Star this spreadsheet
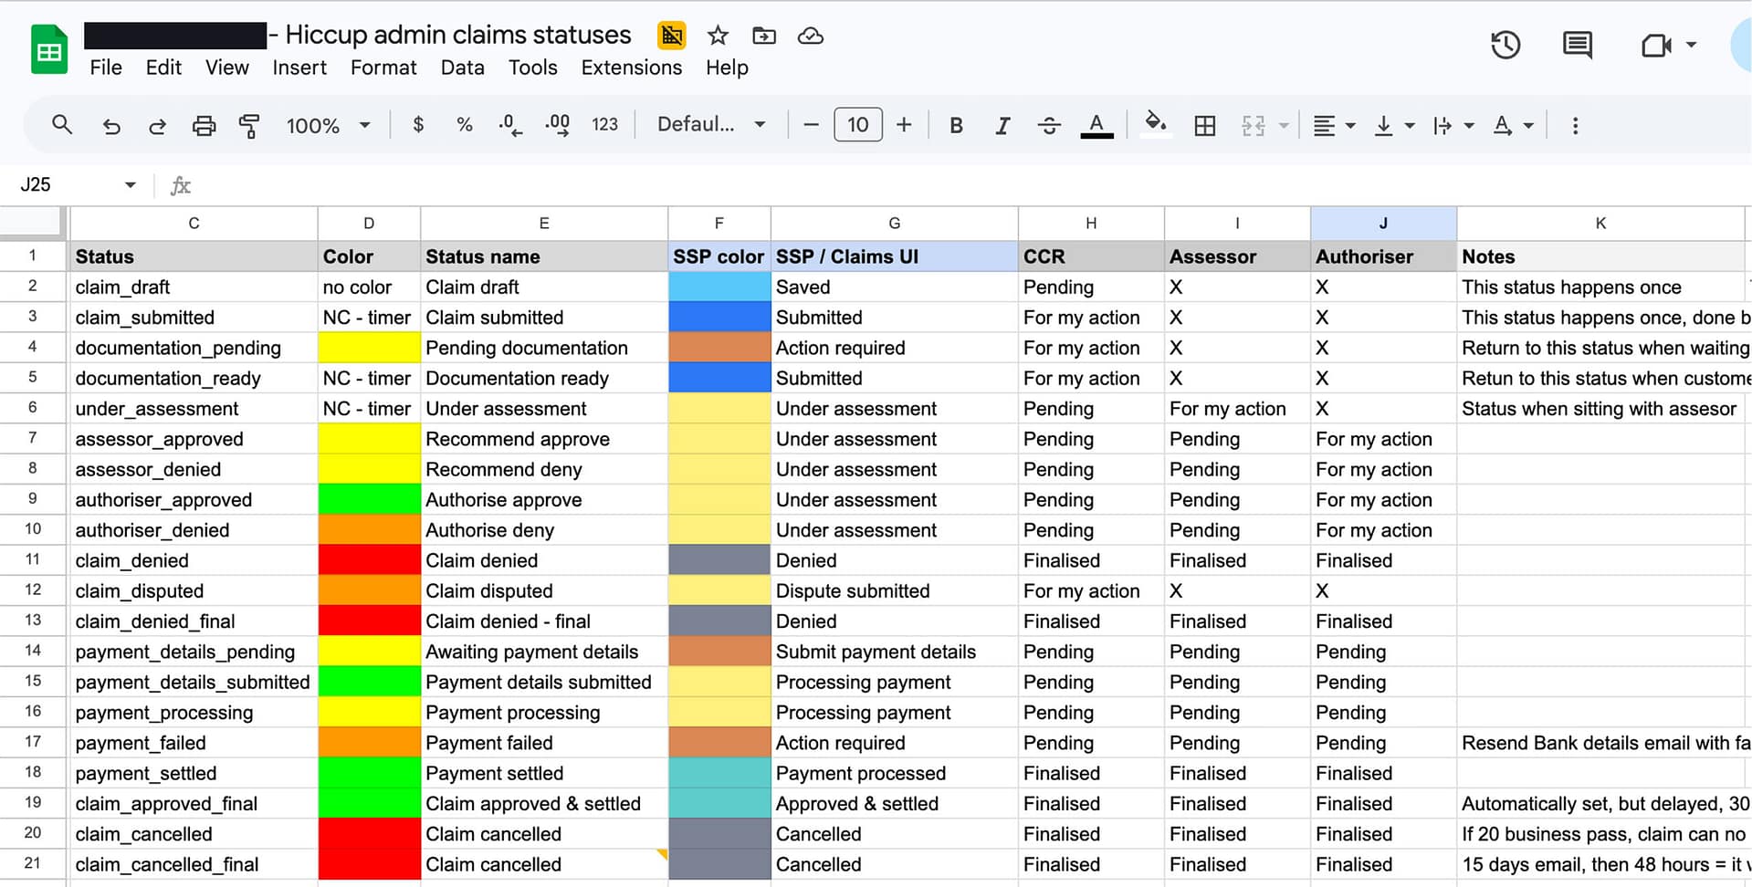 718,36
